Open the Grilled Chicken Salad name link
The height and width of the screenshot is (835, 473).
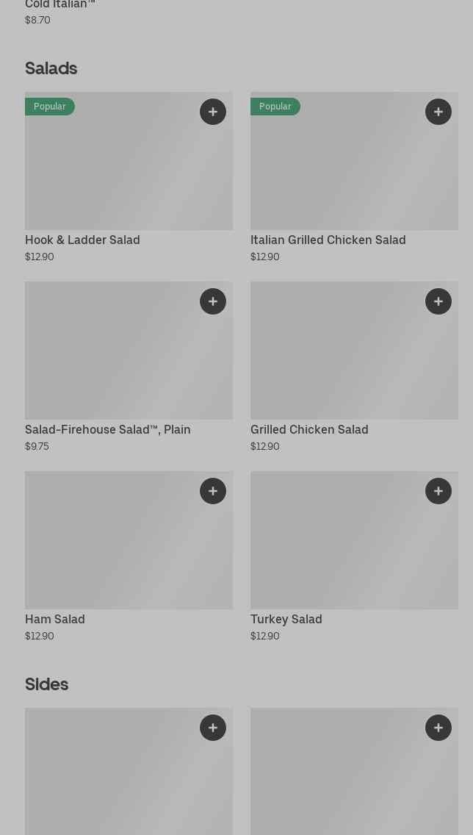tap(309, 430)
